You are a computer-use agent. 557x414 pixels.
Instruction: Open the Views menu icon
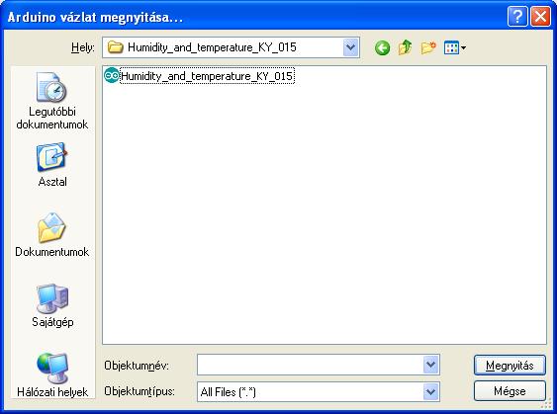(x=455, y=47)
